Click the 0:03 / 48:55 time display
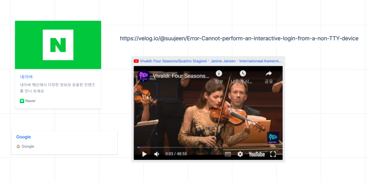370x182 pixels. pyautogui.click(x=176, y=154)
